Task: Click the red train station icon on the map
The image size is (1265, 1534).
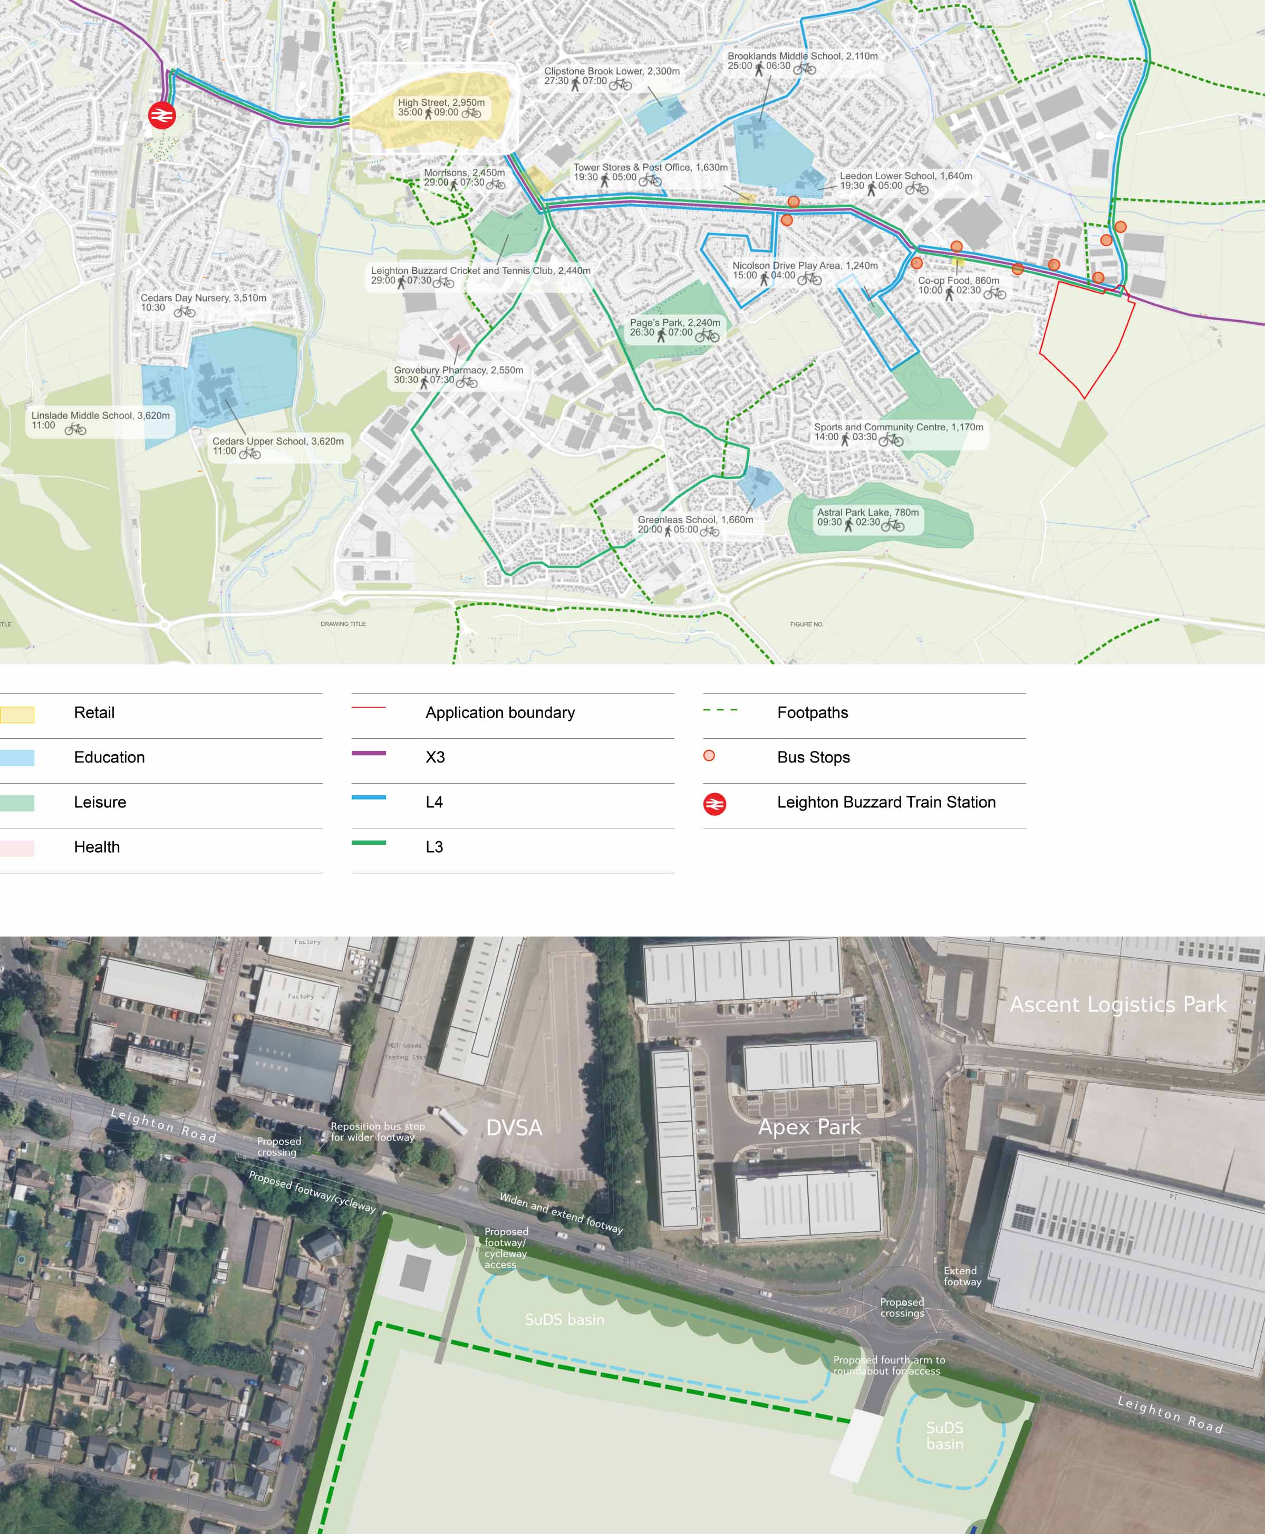Action: click(x=162, y=115)
